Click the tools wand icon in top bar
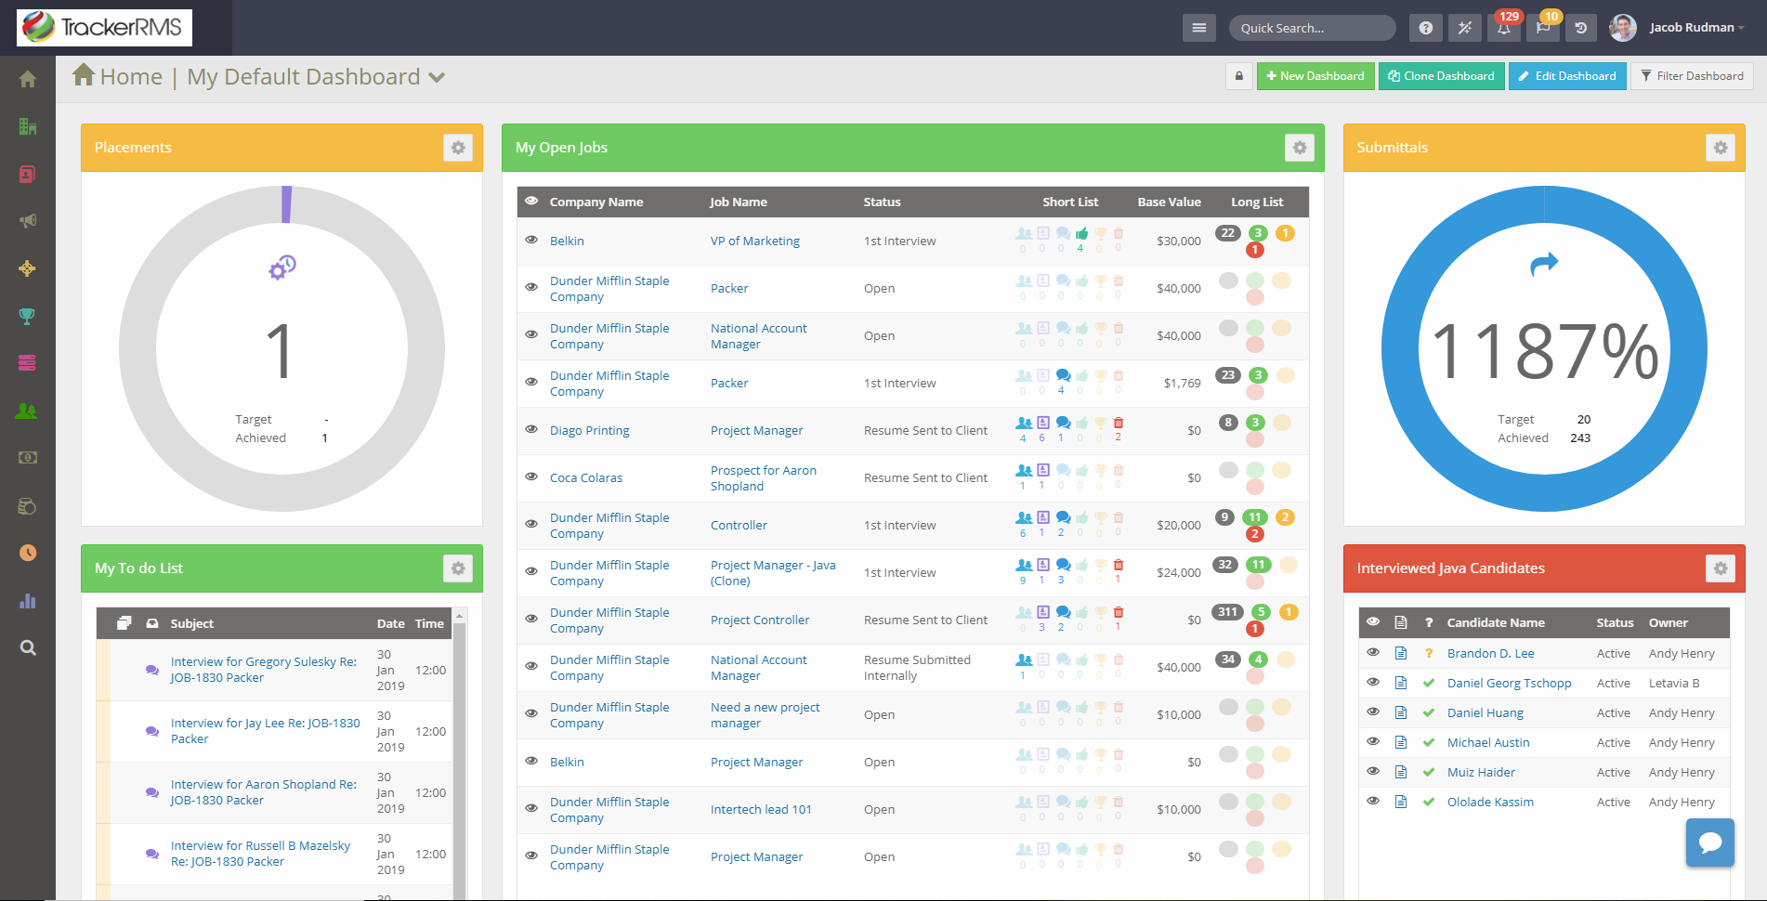Screen dimensions: 1767x901 pyautogui.click(x=1465, y=28)
